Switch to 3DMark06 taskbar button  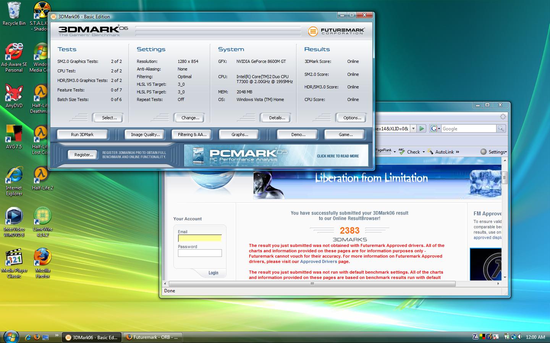point(91,337)
